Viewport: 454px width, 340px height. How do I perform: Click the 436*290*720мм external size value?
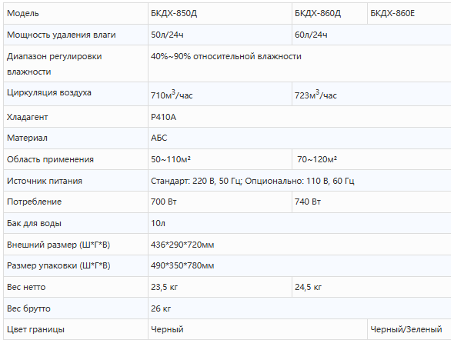[x=182, y=245]
